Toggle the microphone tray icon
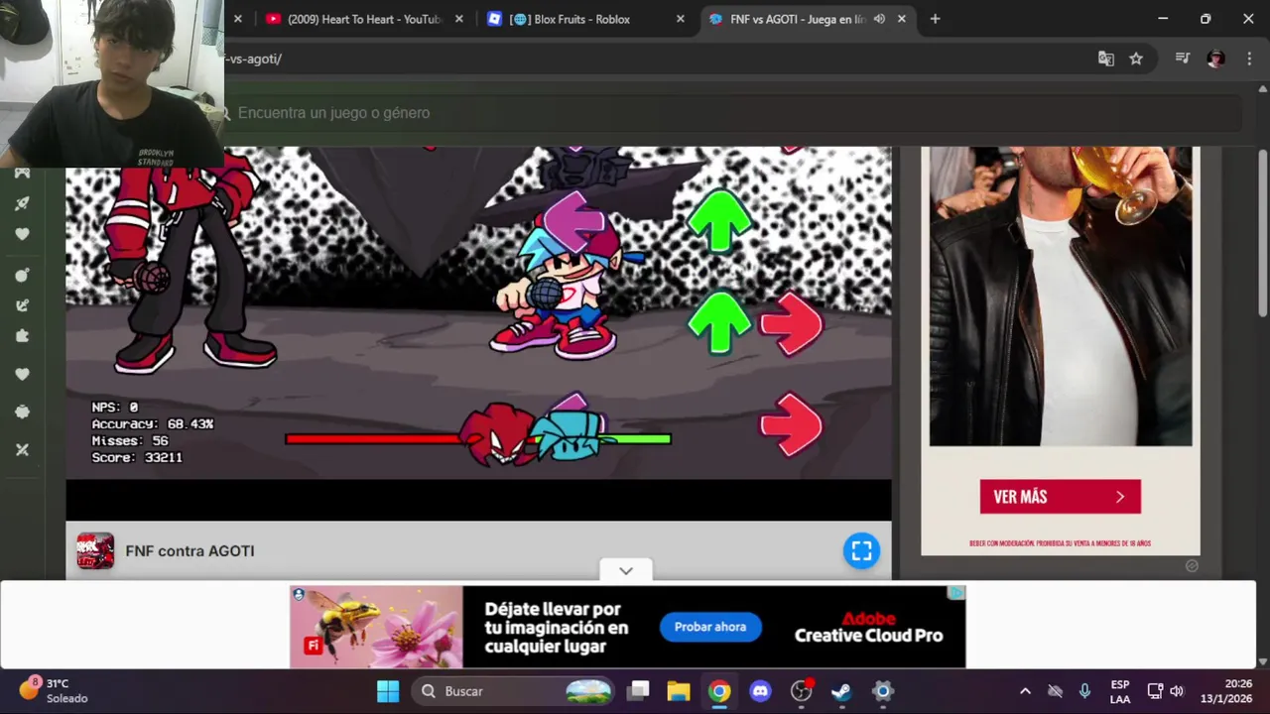 tap(1084, 691)
